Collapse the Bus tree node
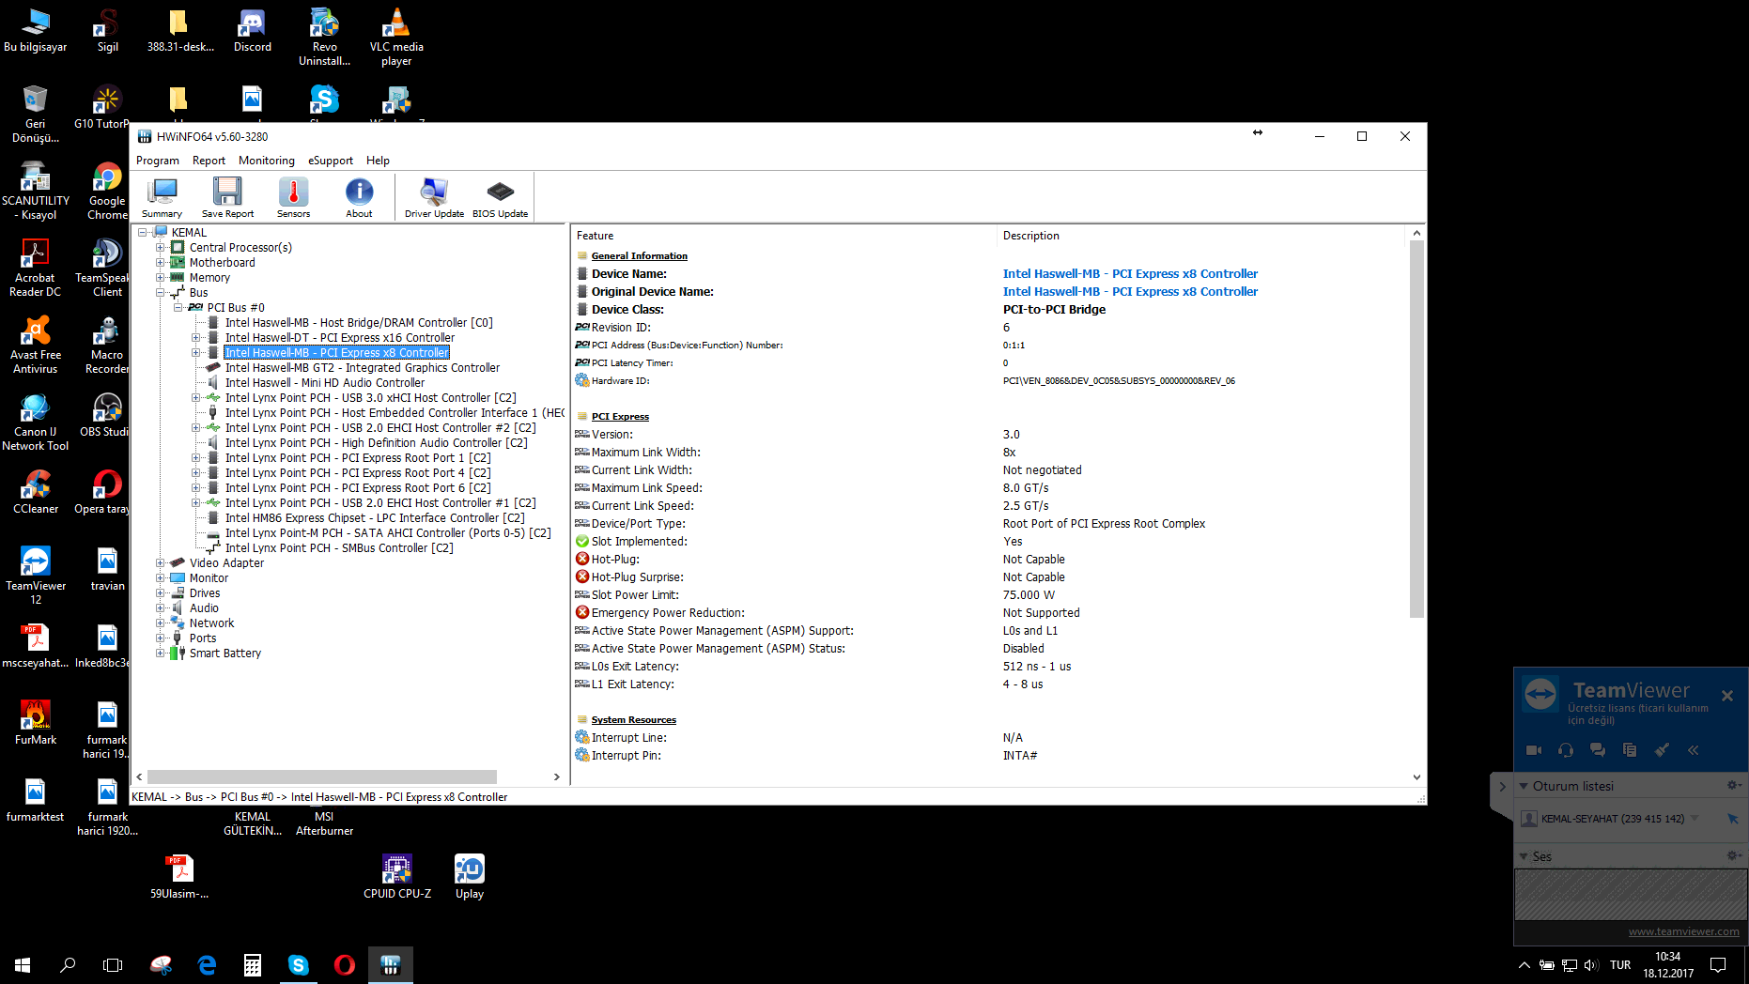This screenshot has height=984, width=1749. pyautogui.click(x=160, y=293)
